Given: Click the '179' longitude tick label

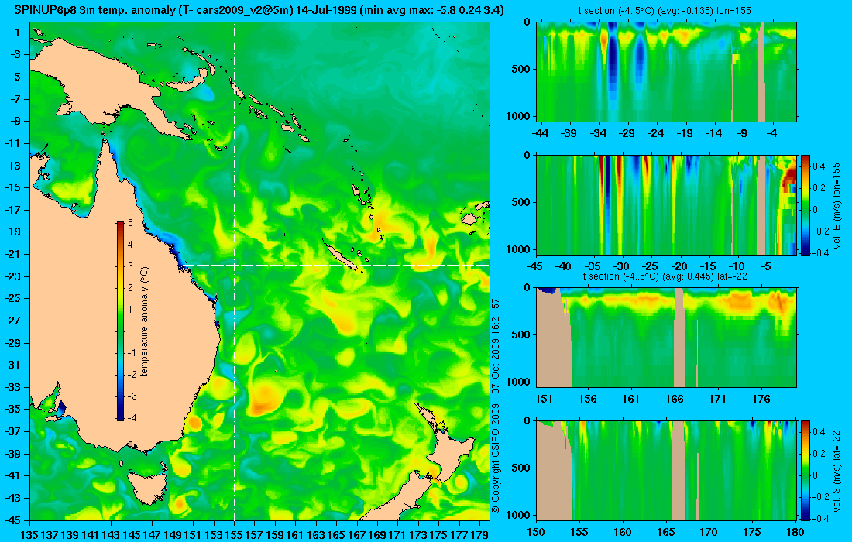Looking at the screenshot, I should click(479, 534).
